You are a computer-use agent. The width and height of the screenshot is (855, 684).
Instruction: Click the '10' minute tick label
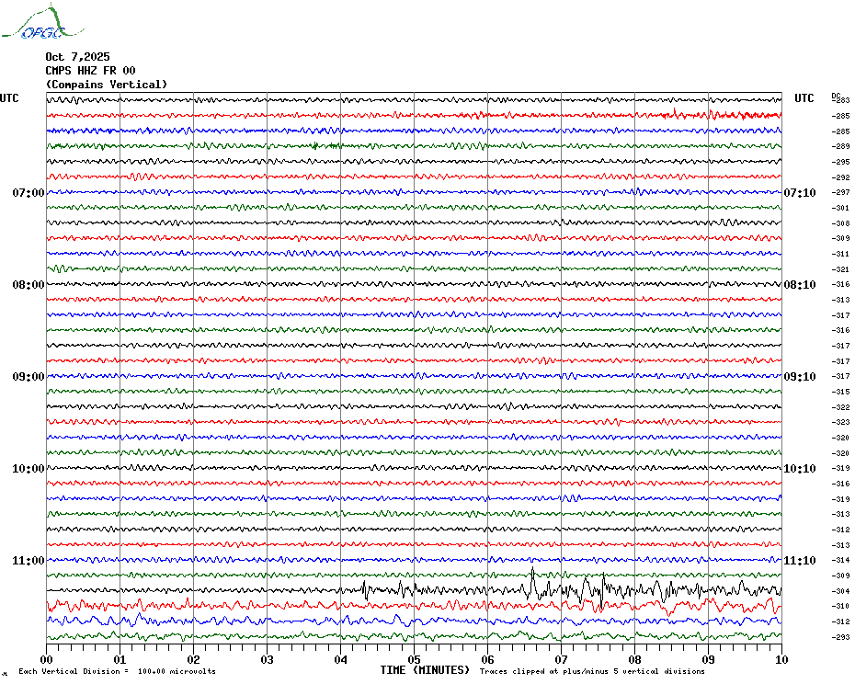[x=782, y=659]
